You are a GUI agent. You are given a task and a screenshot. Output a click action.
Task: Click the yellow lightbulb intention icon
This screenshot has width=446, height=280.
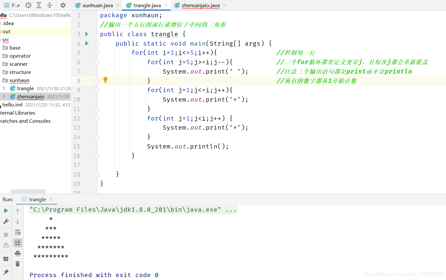pyautogui.click(x=105, y=80)
